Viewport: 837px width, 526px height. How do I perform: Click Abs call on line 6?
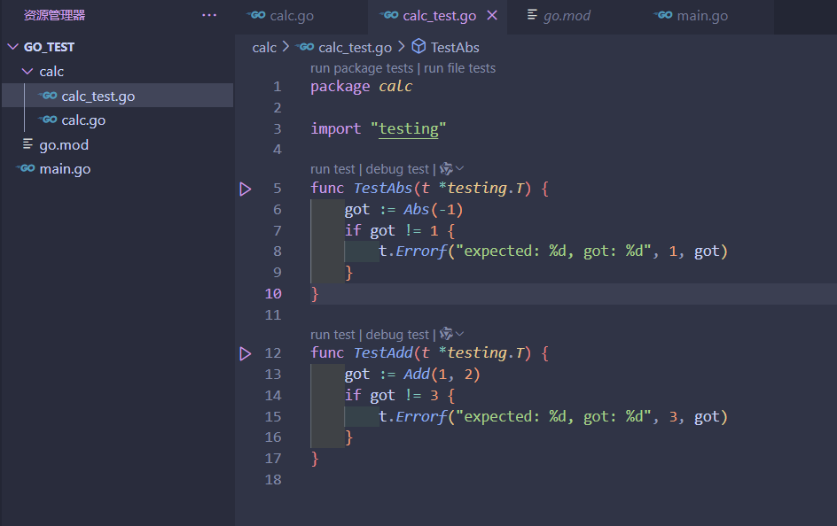[x=417, y=209]
